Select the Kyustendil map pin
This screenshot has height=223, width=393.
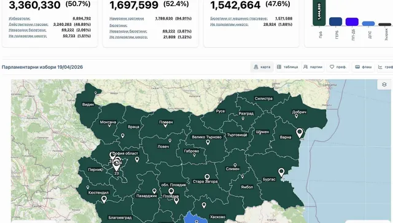coord(88,187)
